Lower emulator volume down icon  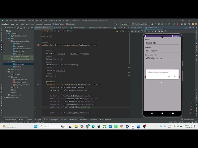(139, 31)
